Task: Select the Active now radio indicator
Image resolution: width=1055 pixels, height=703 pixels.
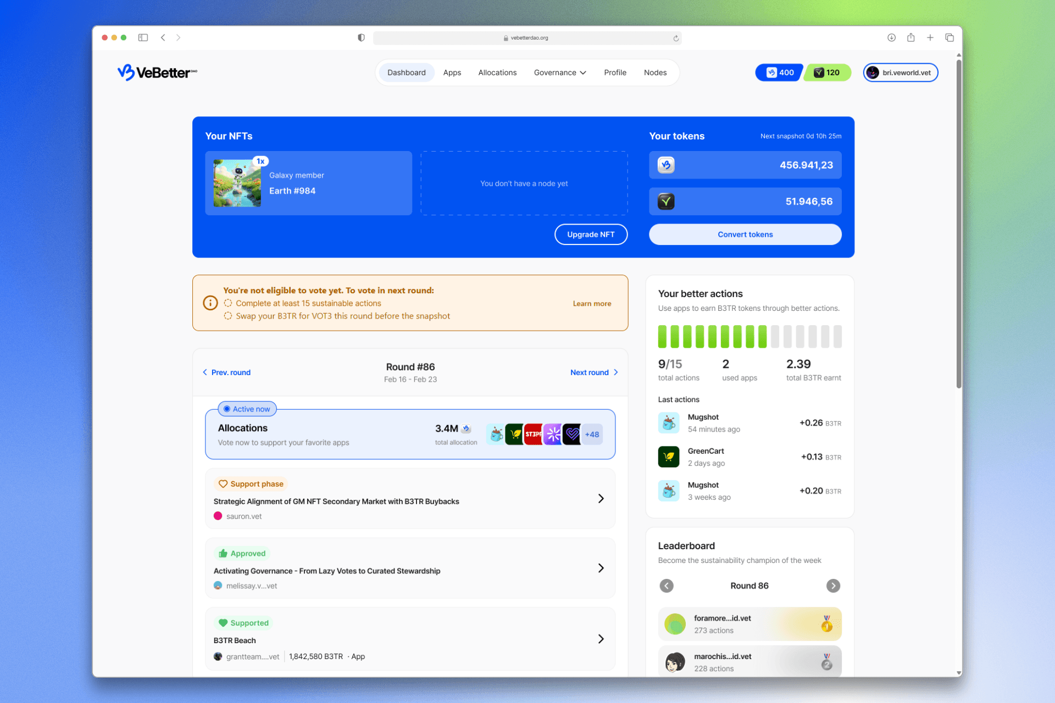Action: point(227,409)
